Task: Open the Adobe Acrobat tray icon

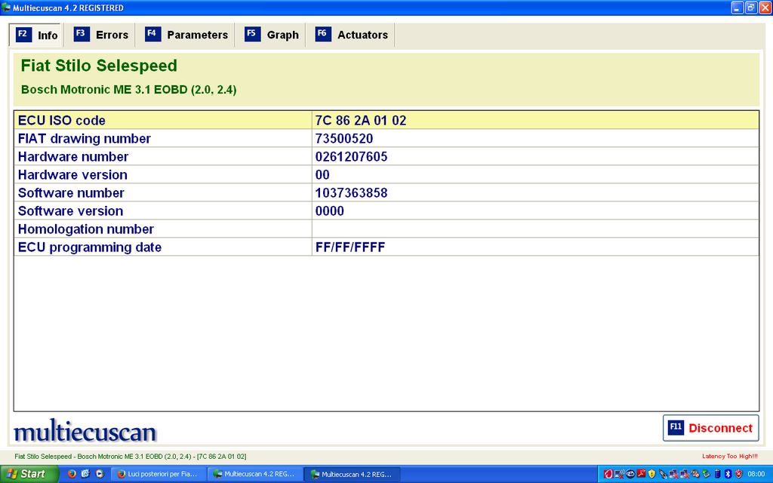Action: tap(642, 474)
